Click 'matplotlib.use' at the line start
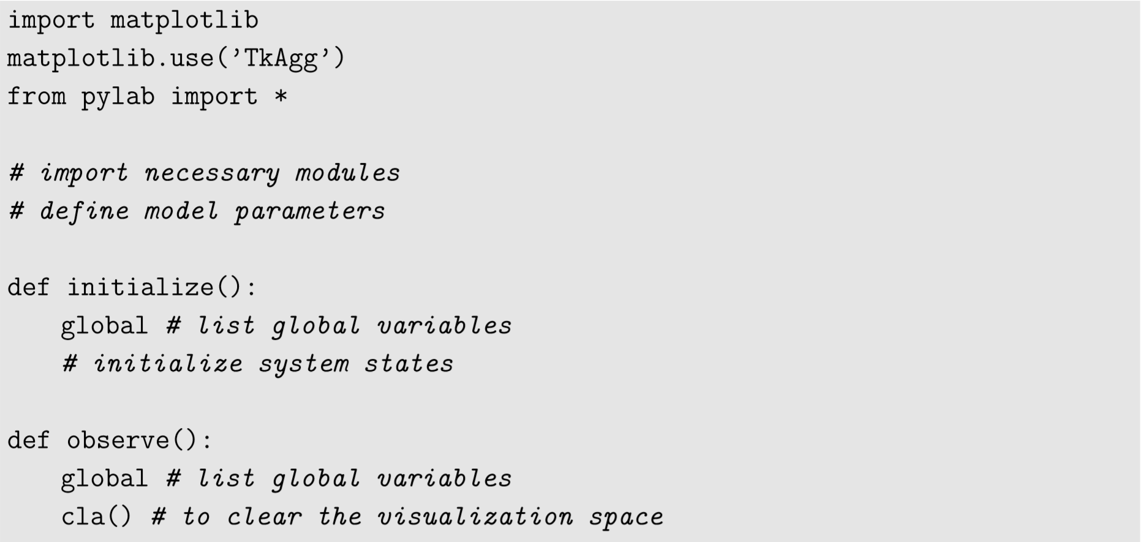Image resolution: width=1146 pixels, height=542 pixels. click(110, 59)
